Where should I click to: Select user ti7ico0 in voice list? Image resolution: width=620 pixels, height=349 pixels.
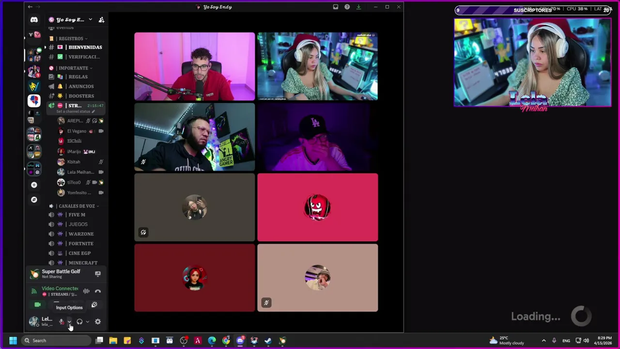(80, 182)
